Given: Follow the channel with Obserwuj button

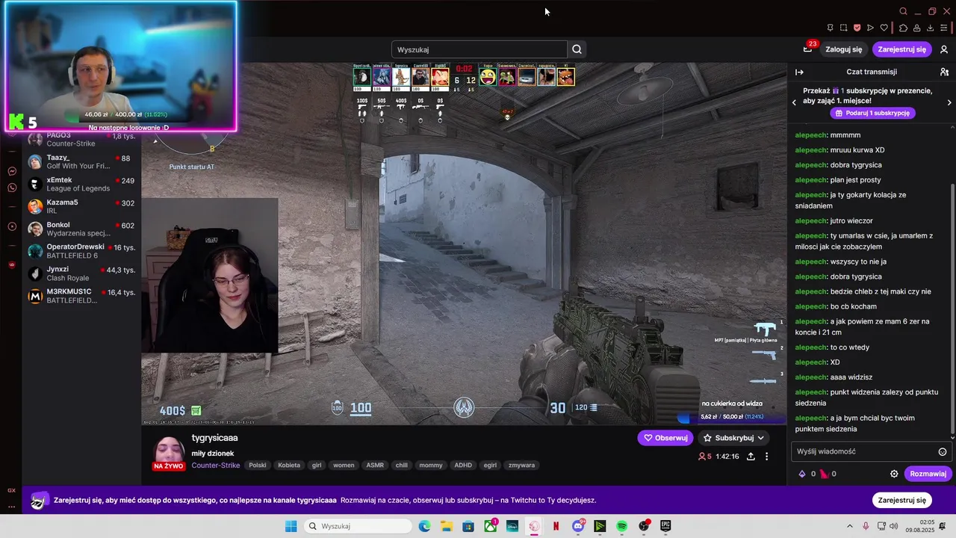Looking at the screenshot, I should point(665,438).
